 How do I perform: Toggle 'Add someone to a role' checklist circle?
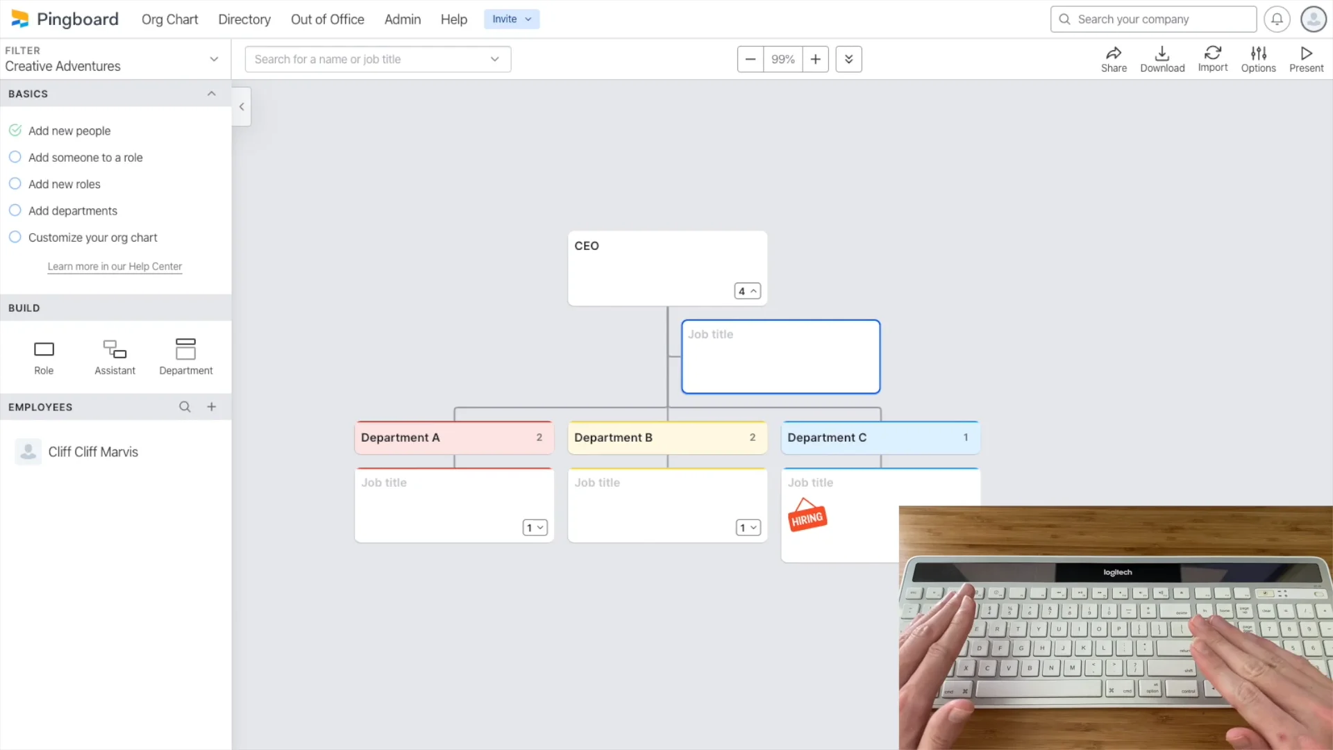click(15, 157)
